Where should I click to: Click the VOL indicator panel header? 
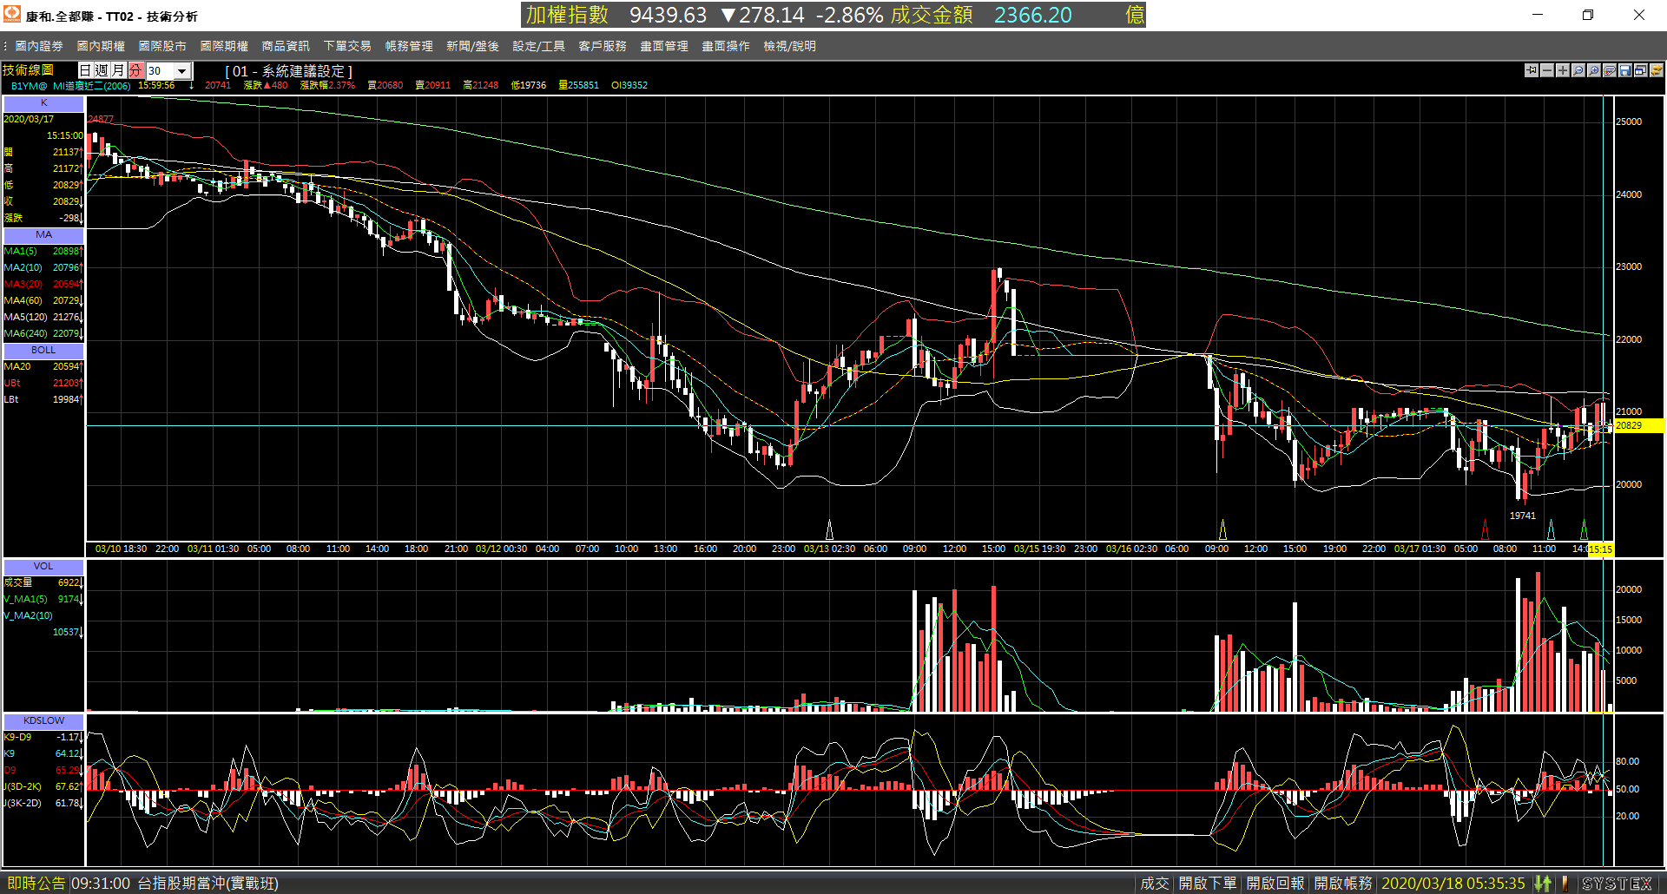43,567
